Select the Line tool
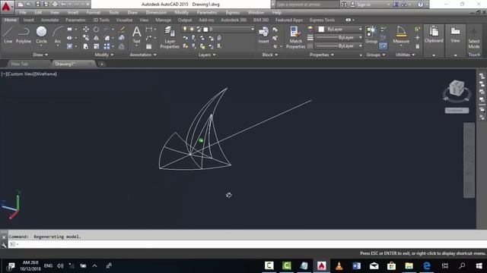Image resolution: width=487 pixels, height=273 pixels. click(8, 35)
